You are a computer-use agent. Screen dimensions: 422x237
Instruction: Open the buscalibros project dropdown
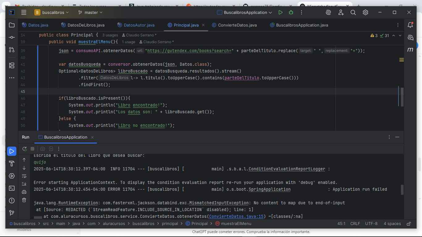click(x=52, y=12)
